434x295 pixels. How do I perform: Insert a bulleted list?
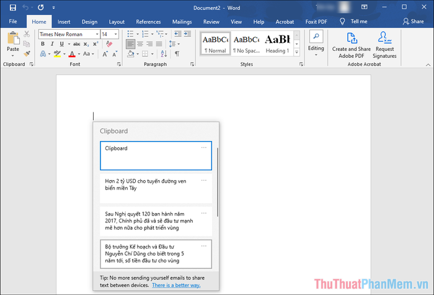pos(130,34)
